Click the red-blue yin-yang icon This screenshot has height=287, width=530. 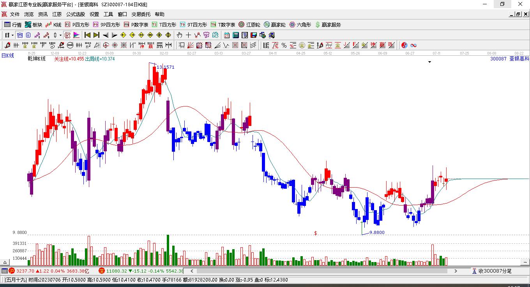point(405,45)
